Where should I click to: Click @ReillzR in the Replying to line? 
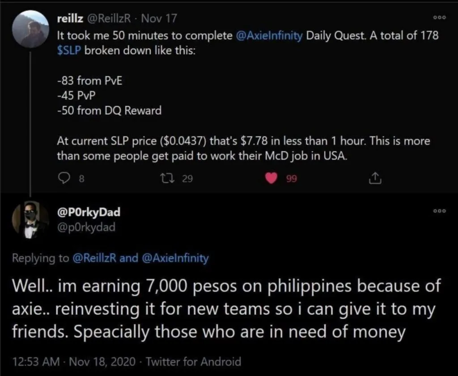95,258
